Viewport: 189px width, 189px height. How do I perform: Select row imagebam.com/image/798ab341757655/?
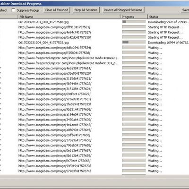pyautogui.click(x=55, y=146)
